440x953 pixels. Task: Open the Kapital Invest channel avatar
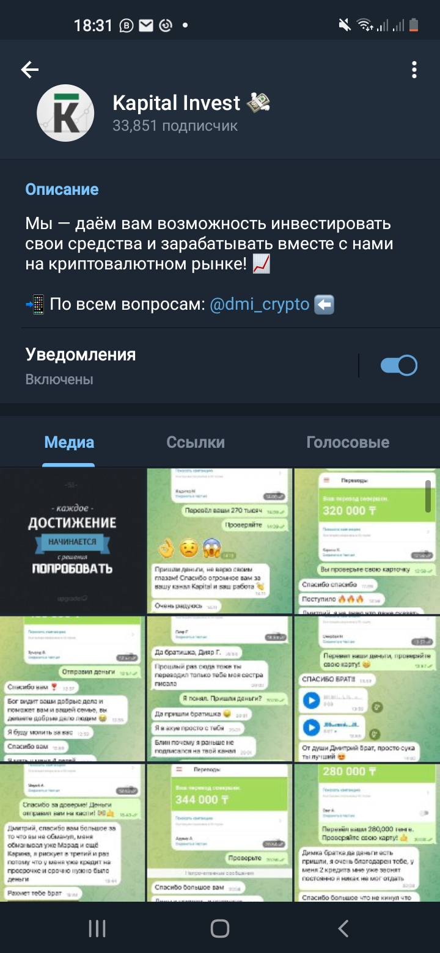[x=65, y=113]
